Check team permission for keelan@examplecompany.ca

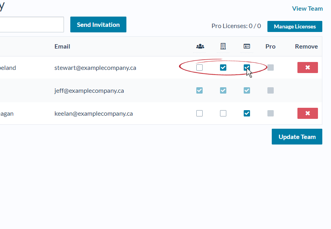coord(199,113)
